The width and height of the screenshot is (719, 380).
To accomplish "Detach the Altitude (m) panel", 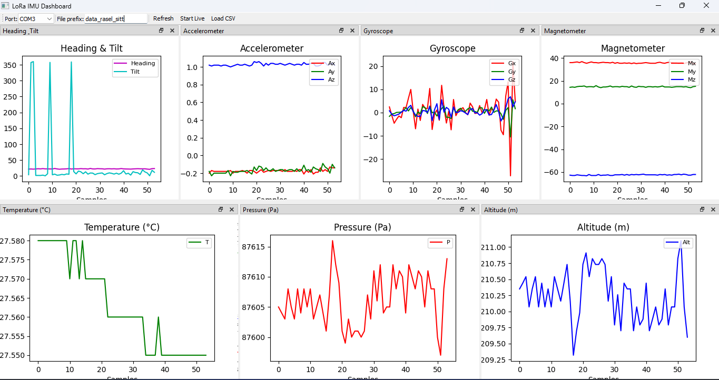I will (x=702, y=209).
